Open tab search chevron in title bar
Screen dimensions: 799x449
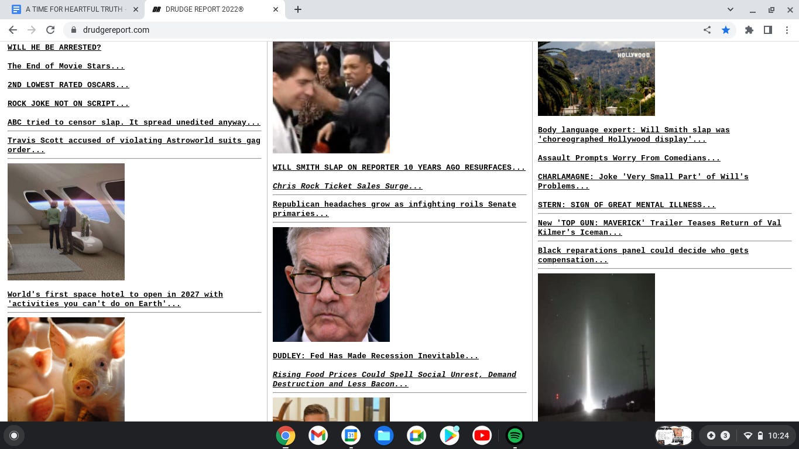tap(731, 9)
